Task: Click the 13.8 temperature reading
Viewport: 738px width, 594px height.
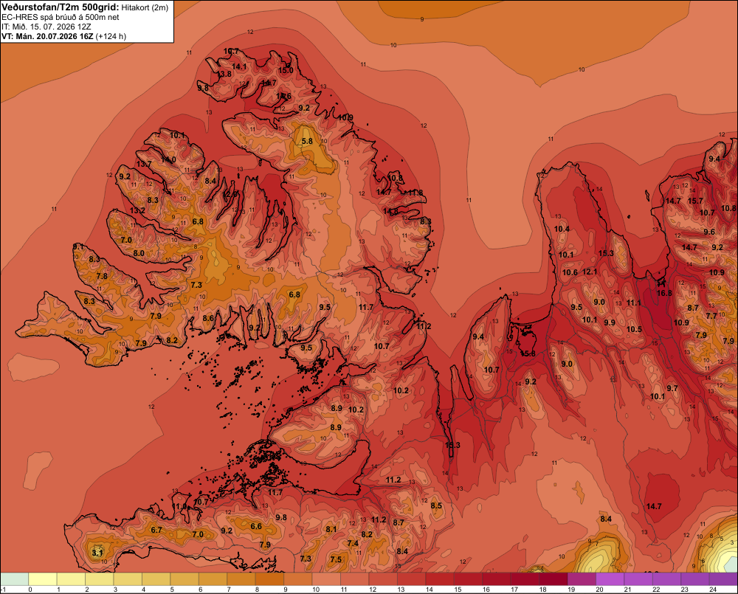Action: 224,75
